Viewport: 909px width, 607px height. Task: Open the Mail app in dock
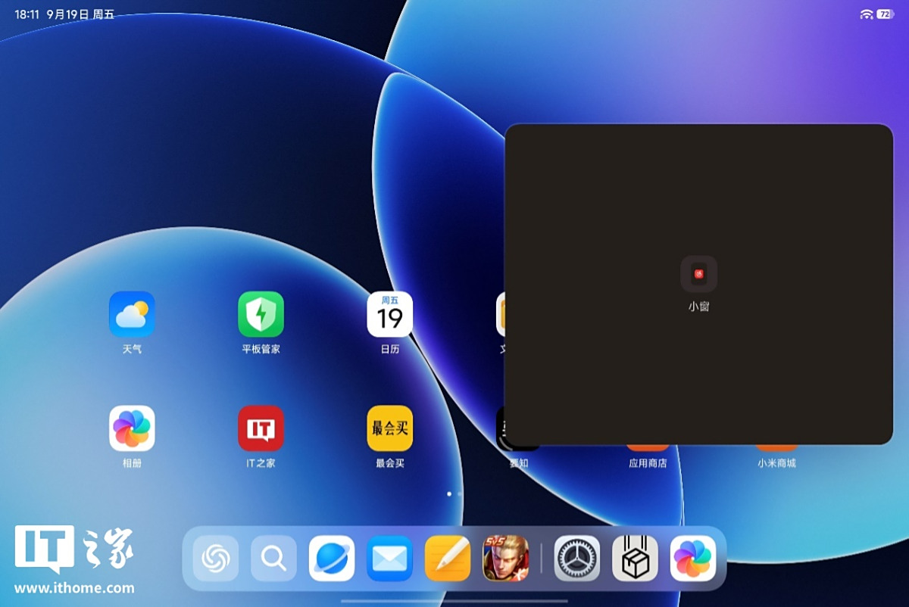389,559
